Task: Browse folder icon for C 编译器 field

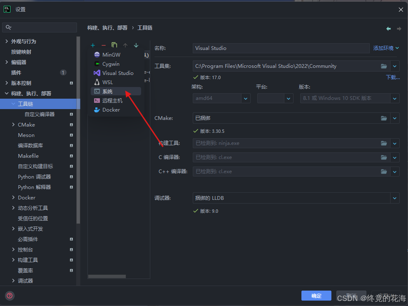Action: (x=384, y=157)
